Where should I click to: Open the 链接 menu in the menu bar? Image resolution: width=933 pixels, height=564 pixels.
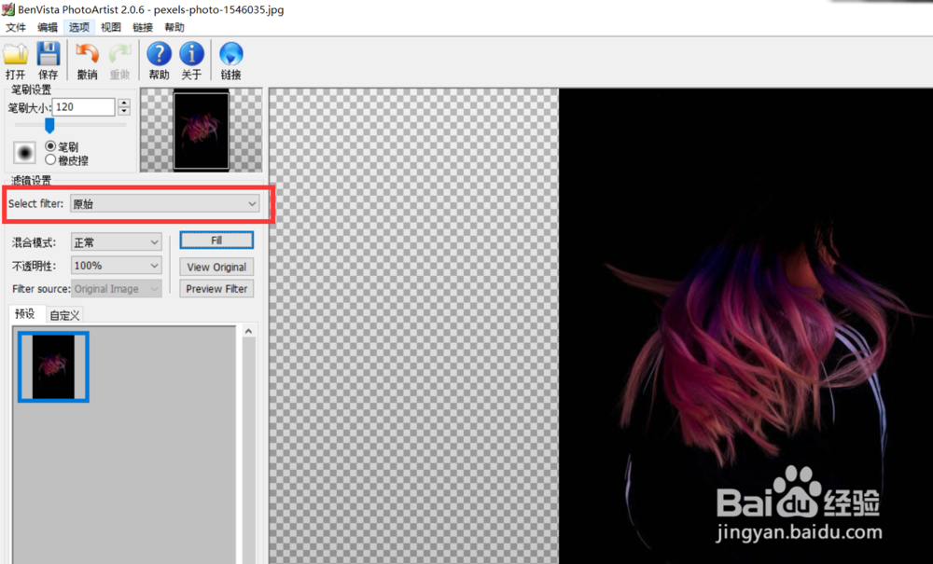pyautogui.click(x=143, y=27)
